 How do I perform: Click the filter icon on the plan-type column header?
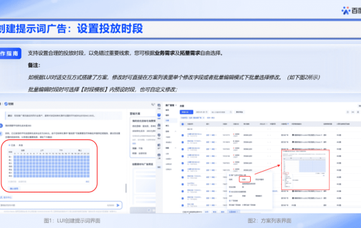pos(288,124)
